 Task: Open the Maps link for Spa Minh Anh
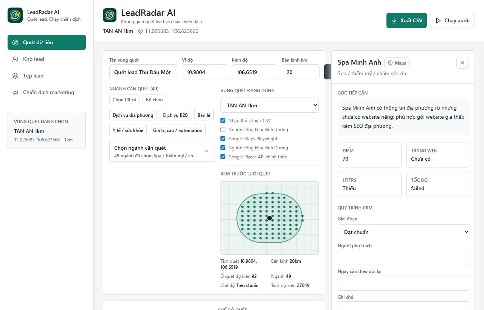[x=397, y=63]
